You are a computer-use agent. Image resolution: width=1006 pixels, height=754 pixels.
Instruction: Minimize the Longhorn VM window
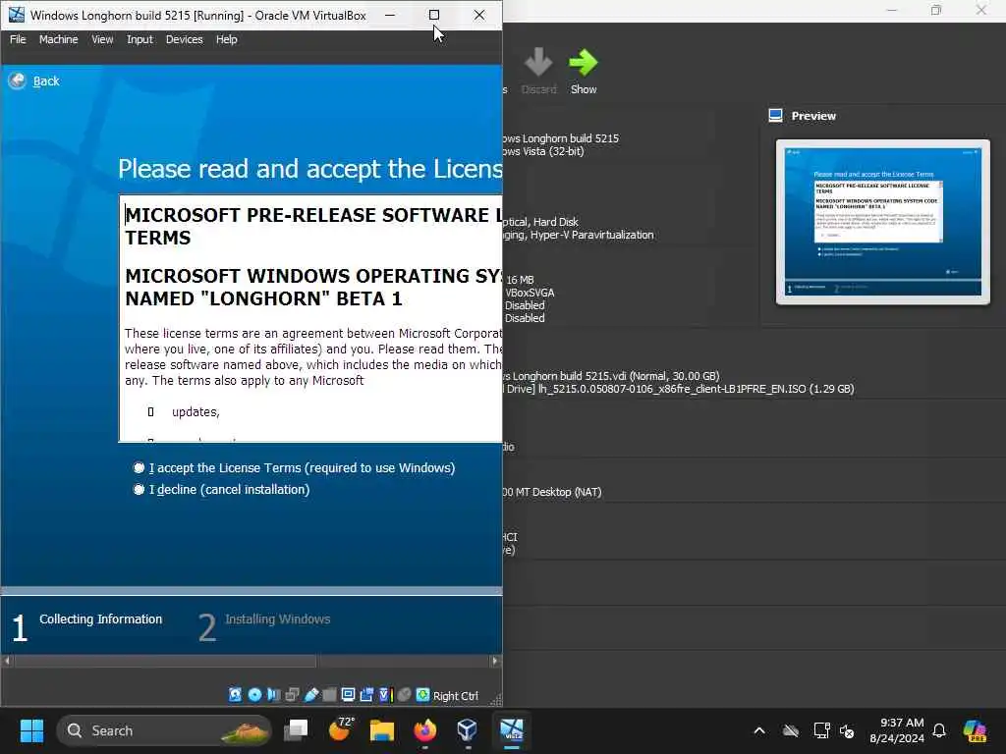pos(389,15)
